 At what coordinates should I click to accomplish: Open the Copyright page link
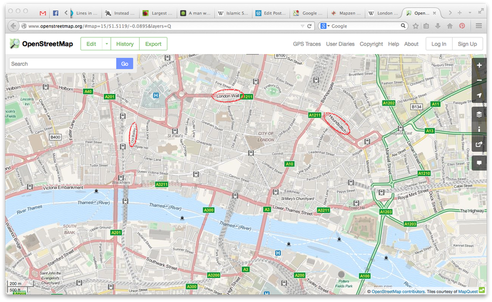tap(371, 44)
